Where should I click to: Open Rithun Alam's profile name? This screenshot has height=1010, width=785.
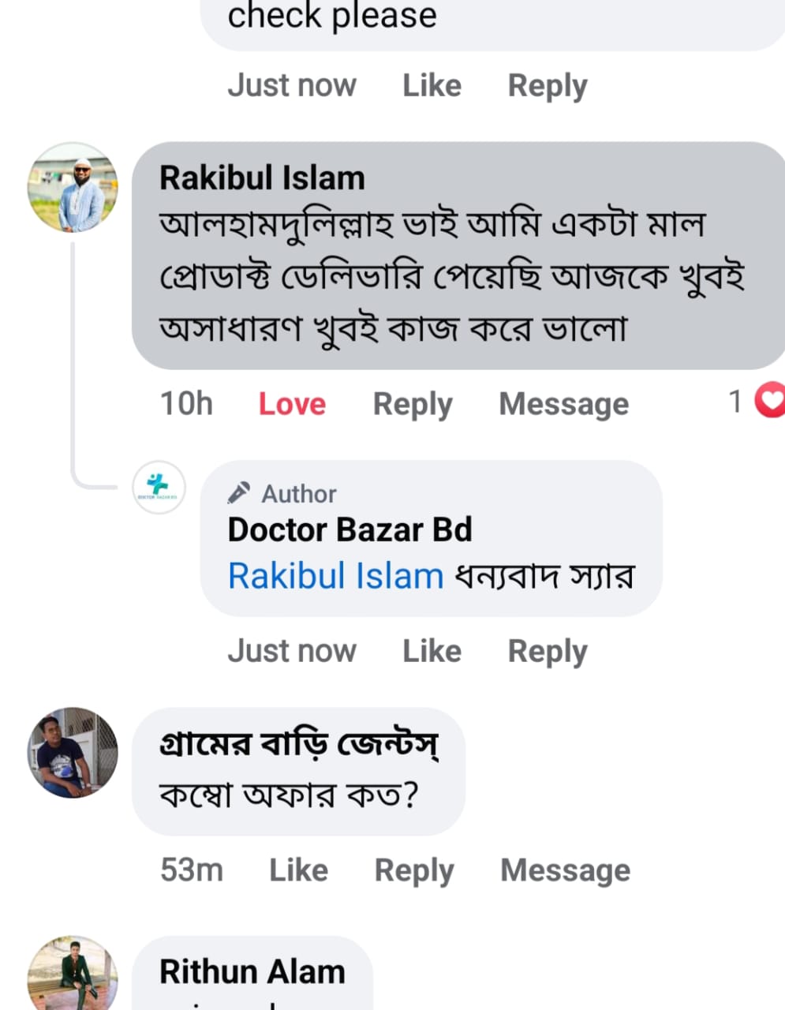click(252, 971)
